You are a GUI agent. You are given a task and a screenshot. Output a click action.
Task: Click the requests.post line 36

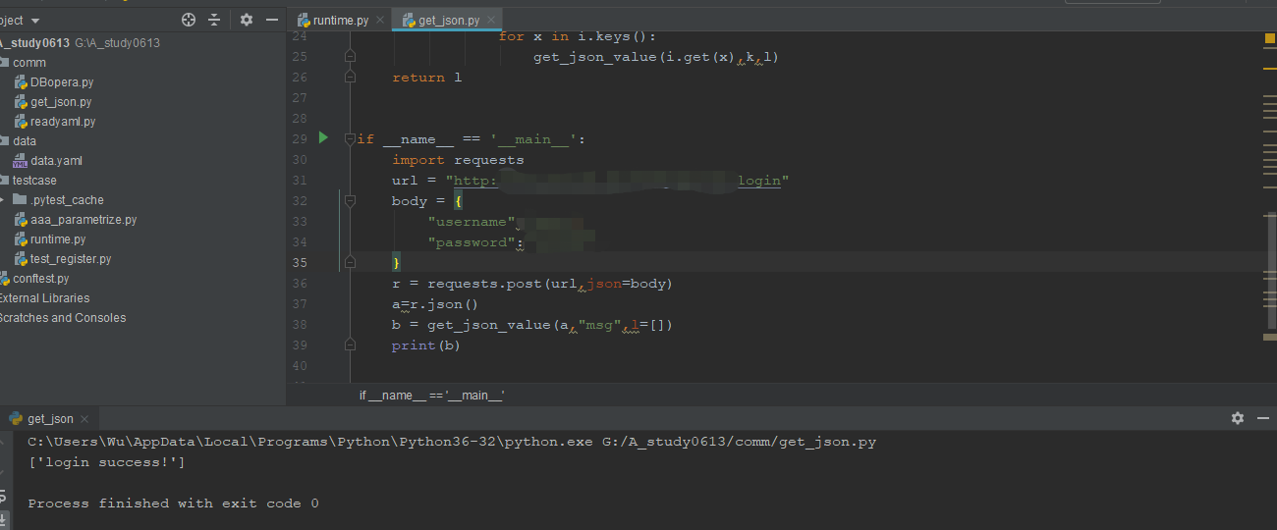[x=531, y=284]
